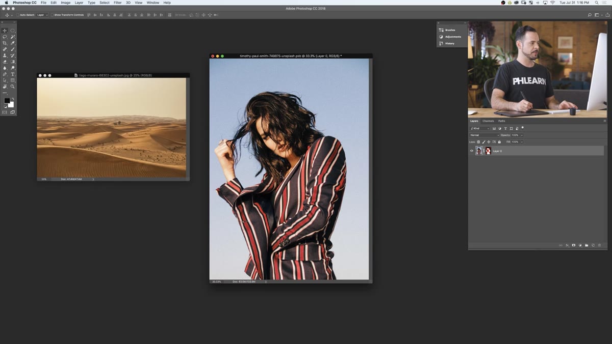Open the Window menu
612x344 pixels.
153,3
